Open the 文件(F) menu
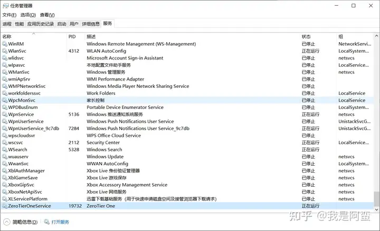 click(x=9, y=15)
